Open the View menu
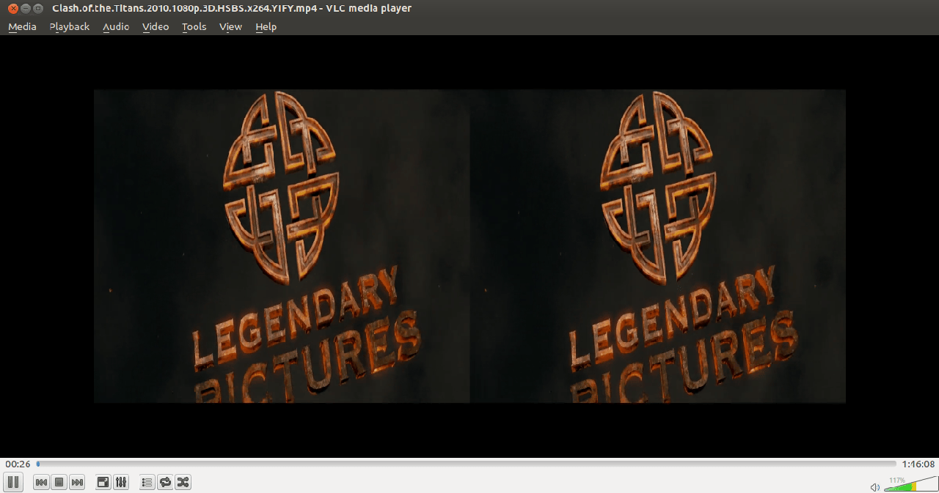The width and height of the screenshot is (939, 493). click(230, 27)
